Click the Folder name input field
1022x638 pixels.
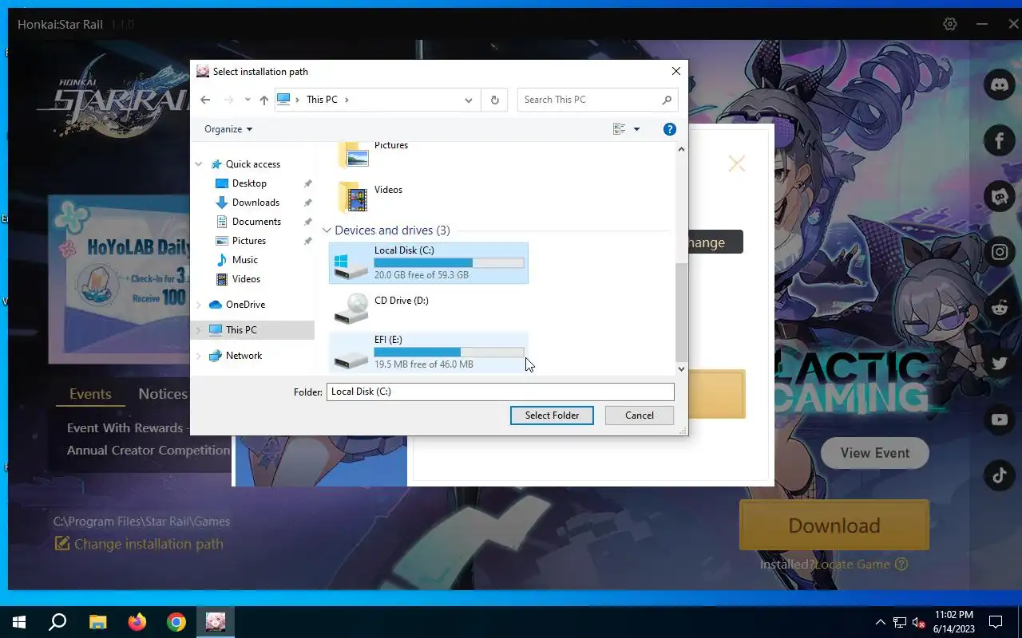501,392
